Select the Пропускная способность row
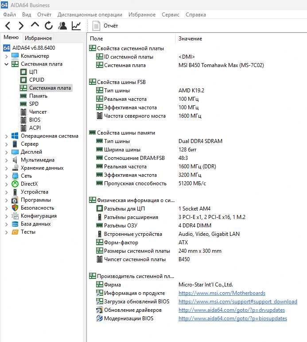307x342 pixels. [151, 183]
